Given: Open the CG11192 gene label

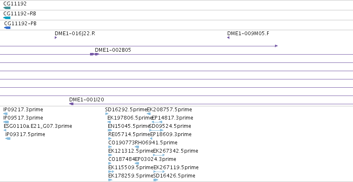Looking at the screenshot, I should tap(15, 4).
